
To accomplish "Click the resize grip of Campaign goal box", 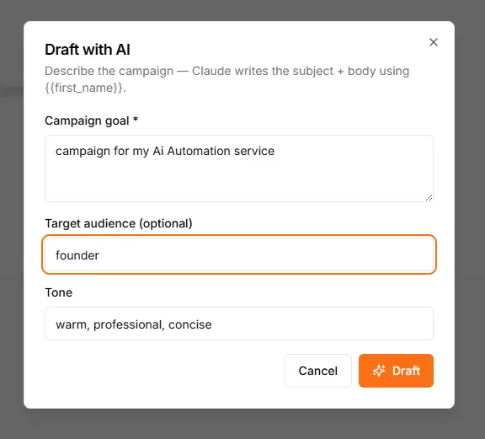I will pos(429,197).
